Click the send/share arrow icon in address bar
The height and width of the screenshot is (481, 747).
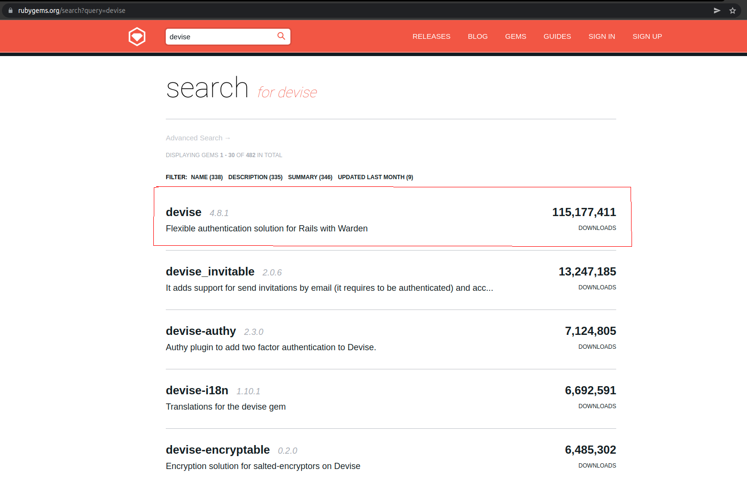(717, 11)
